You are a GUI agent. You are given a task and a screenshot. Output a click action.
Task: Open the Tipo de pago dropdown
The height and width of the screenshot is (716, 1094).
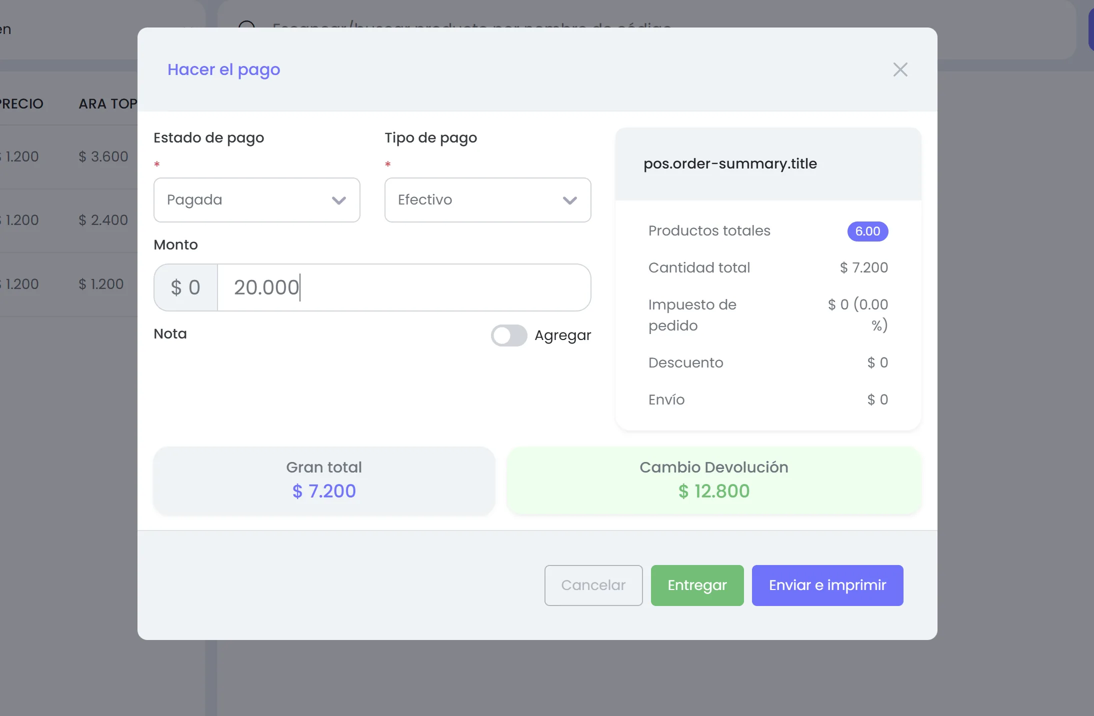tap(487, 200)
